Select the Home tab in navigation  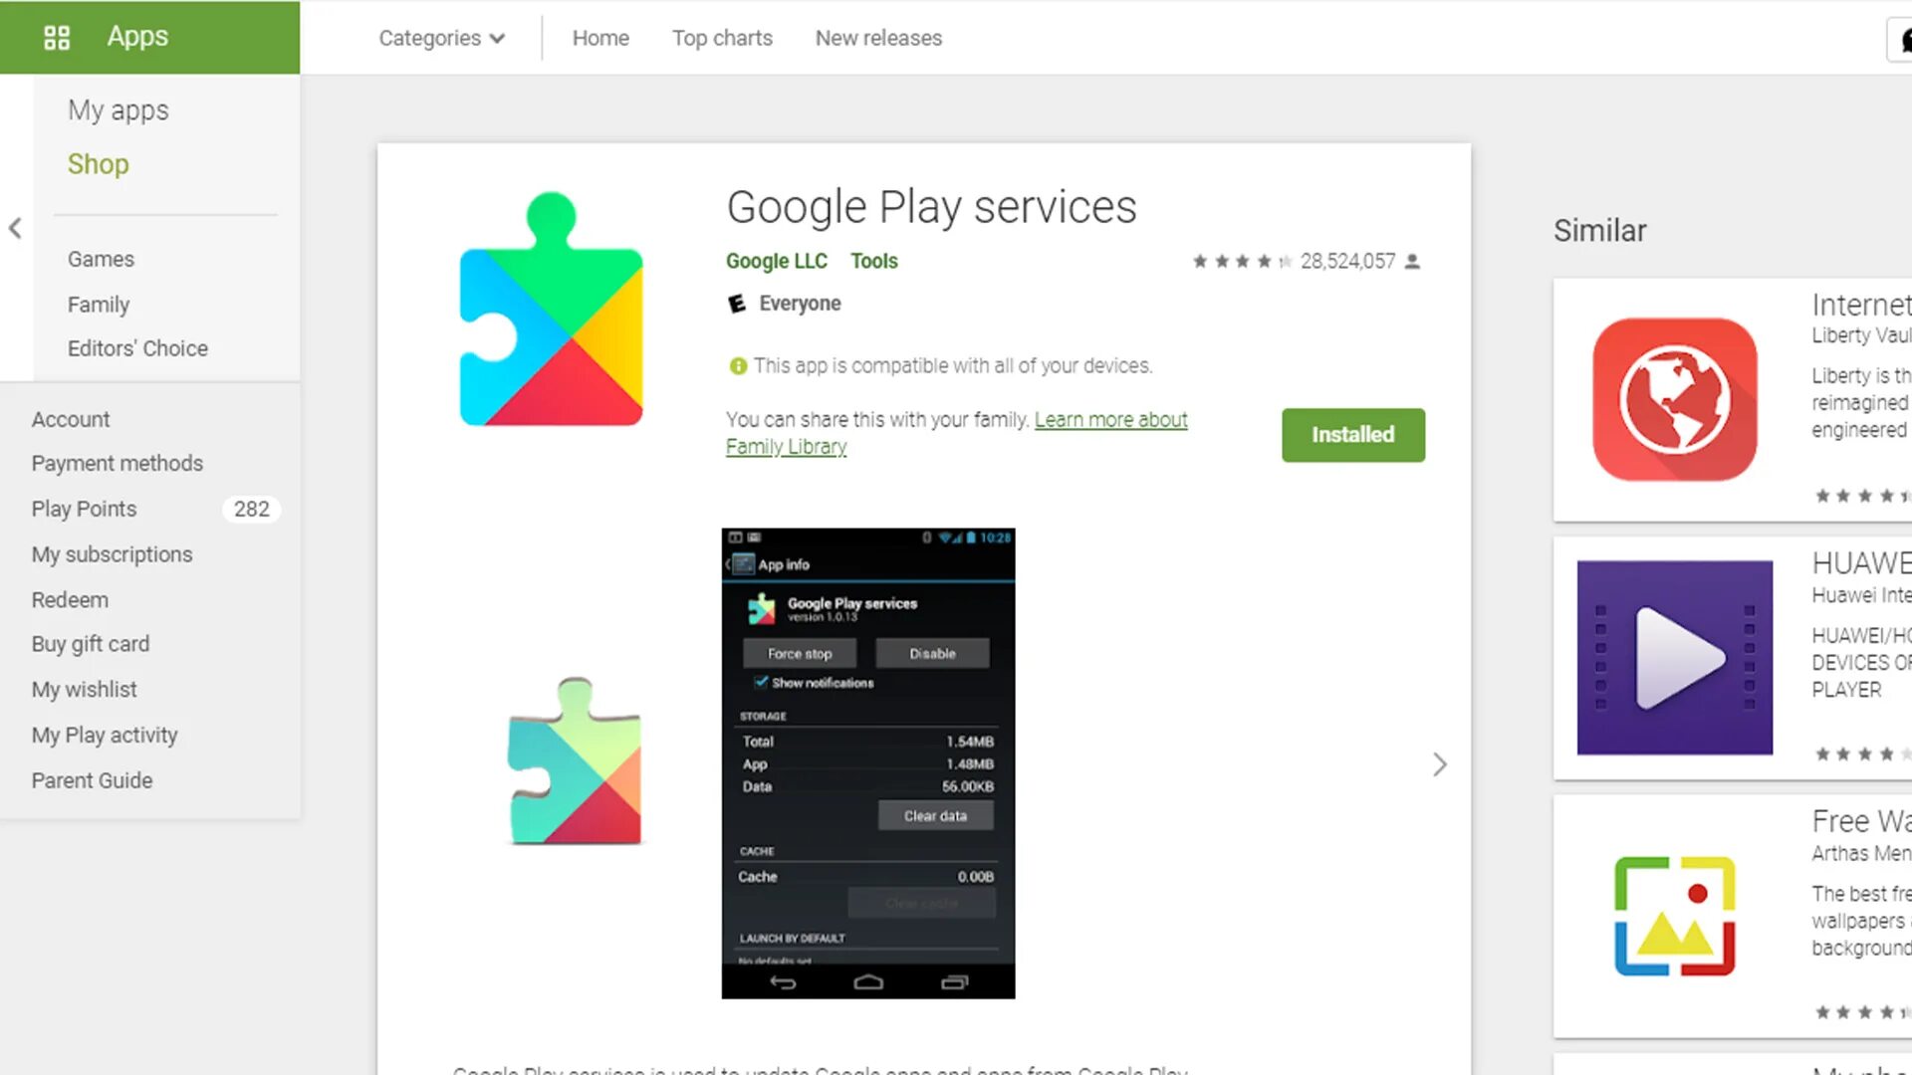(600, 37)
